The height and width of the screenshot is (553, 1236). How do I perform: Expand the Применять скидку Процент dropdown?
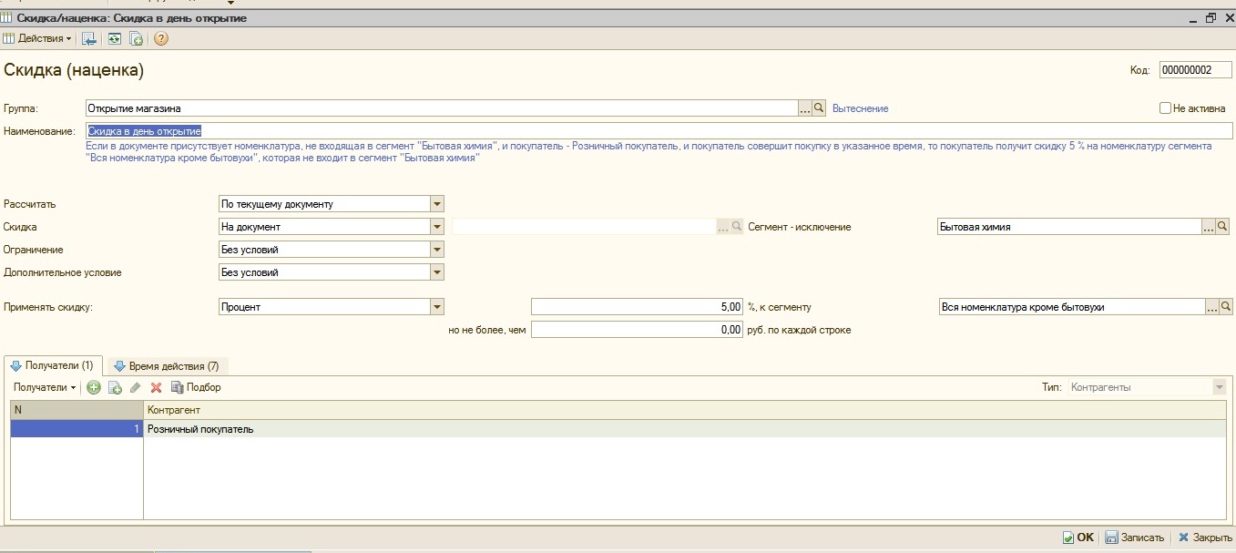click(x=436, y=307)
